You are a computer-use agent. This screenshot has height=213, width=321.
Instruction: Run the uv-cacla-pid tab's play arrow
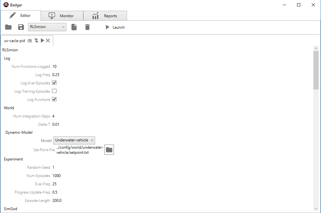coord(42,40)
